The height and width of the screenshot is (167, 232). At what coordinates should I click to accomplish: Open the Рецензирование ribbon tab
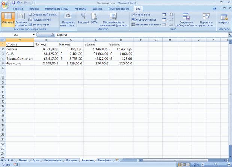(119, 9)
